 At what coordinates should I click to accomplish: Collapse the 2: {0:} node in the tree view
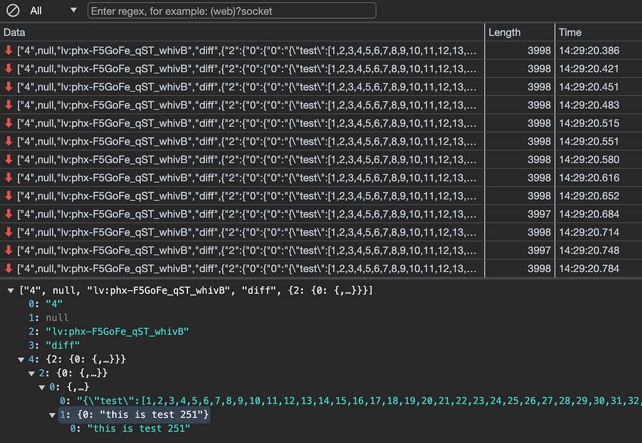(x=31, y=373)
